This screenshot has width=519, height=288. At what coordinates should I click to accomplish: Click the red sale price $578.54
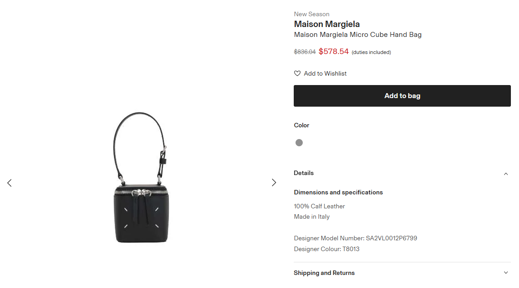(x=333, y=51)
